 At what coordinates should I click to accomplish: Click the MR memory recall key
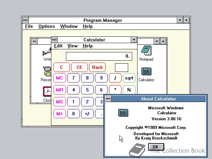60,90
